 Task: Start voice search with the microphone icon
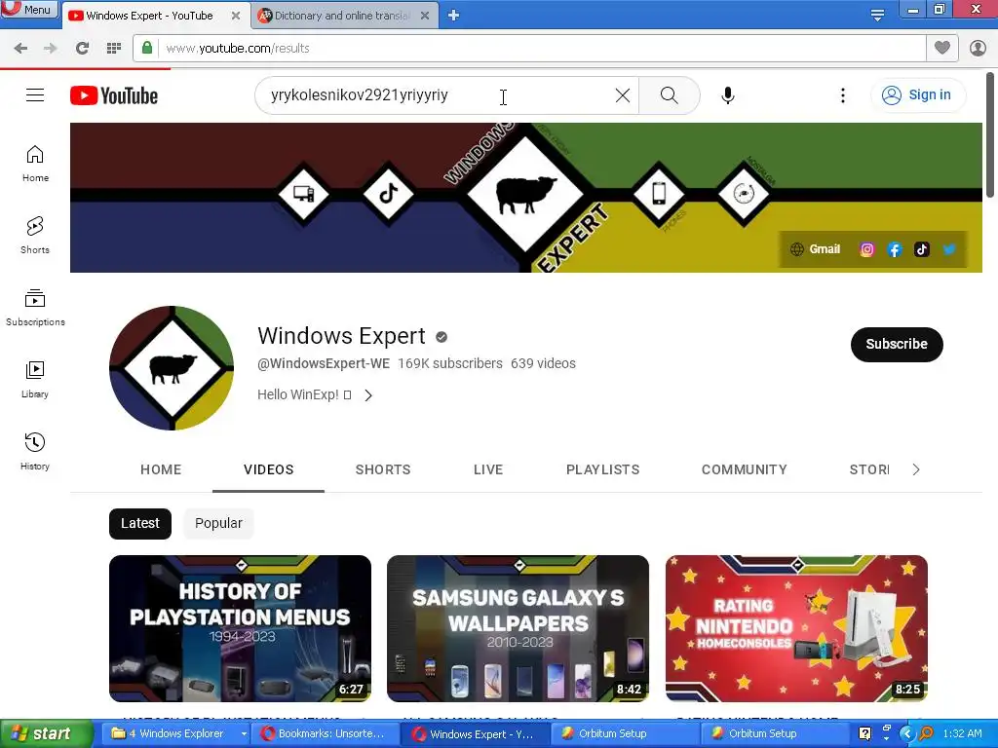tap(727, 95)
